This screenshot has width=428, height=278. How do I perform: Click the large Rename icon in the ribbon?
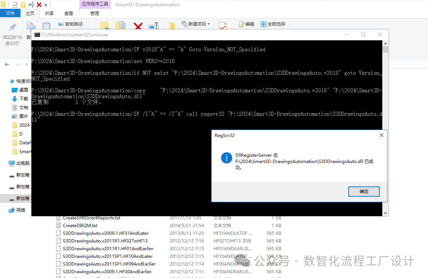tap(154, 26)
